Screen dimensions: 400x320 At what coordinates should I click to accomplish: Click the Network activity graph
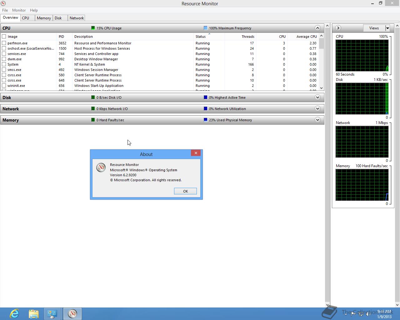(x=362, y=142)
